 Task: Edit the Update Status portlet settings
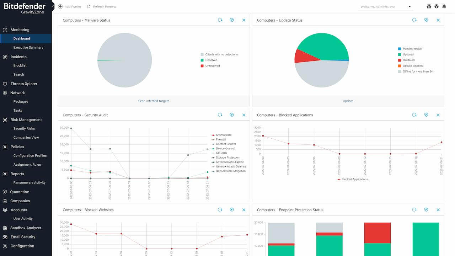(426, 20)
